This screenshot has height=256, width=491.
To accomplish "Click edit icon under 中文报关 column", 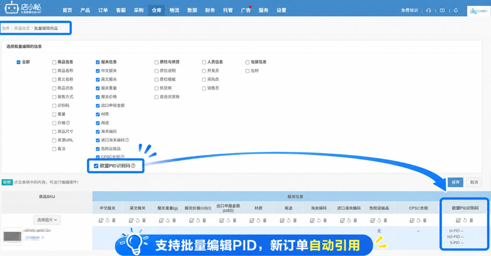I will [x=101, y=220].
